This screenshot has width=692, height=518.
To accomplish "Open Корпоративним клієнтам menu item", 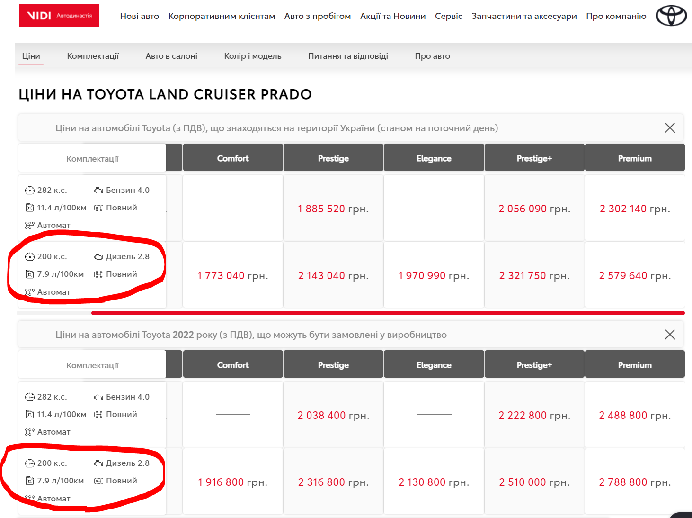I will (x=222, y=16).
